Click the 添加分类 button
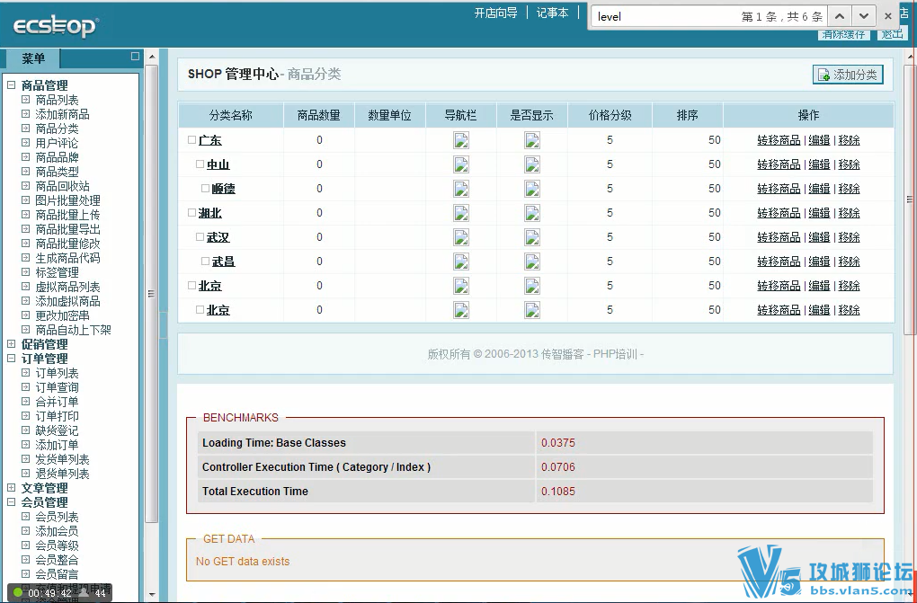917x603 pixels. (848, 75)
